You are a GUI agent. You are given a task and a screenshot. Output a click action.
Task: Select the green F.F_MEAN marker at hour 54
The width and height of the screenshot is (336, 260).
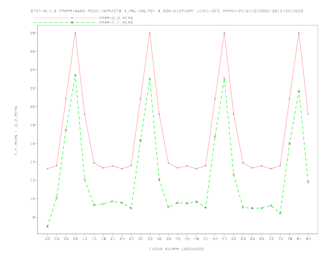tap(215, 137)
